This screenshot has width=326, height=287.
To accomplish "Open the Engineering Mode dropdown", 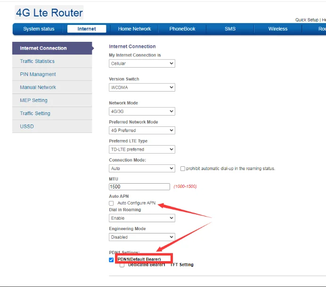I will pyautogui.click(x=142, y=237).
